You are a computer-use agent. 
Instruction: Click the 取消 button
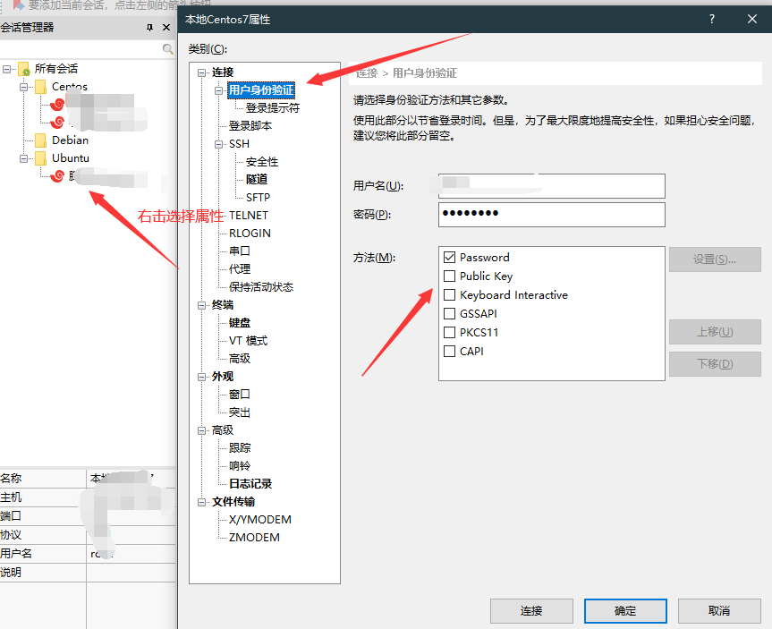click(719, 611)
